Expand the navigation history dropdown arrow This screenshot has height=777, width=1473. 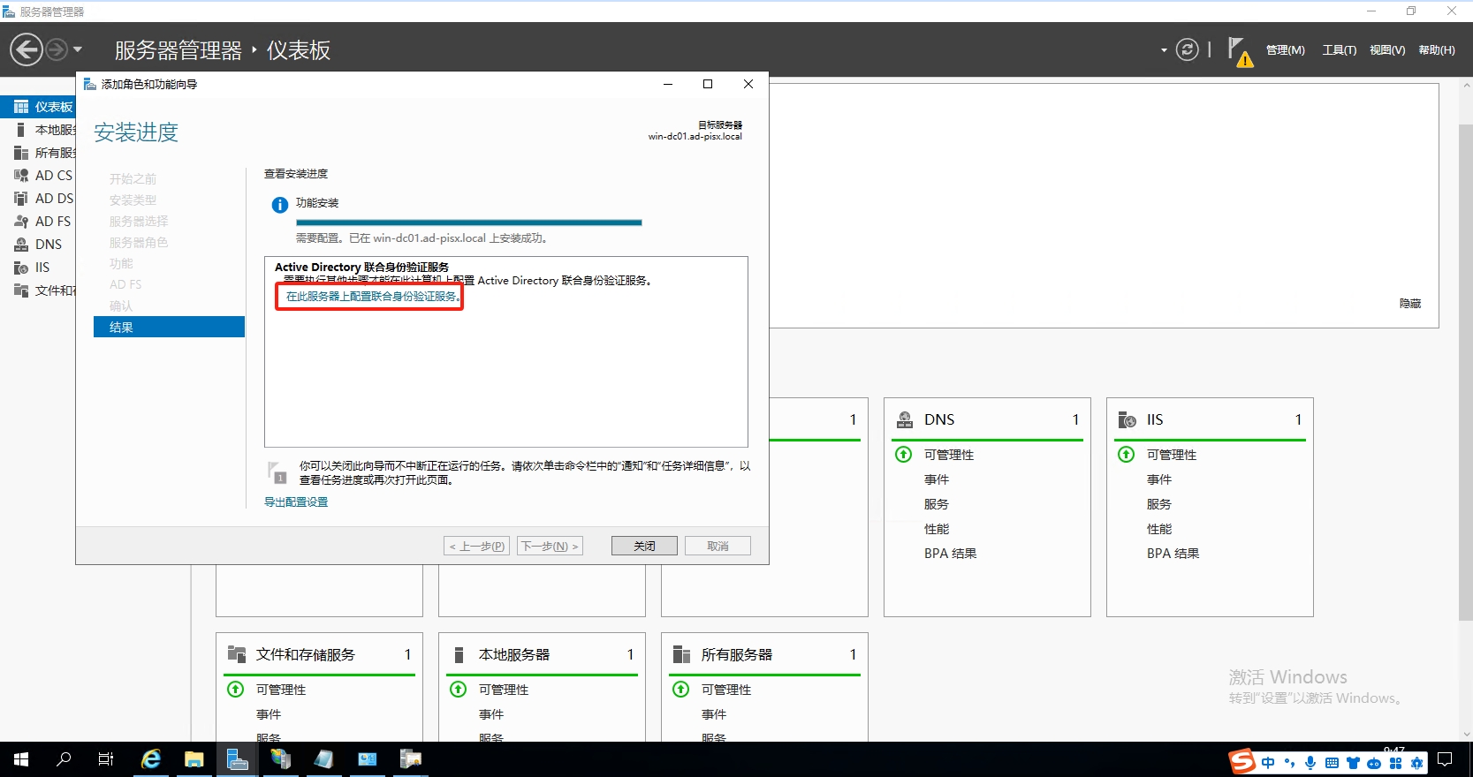(78, 49)
